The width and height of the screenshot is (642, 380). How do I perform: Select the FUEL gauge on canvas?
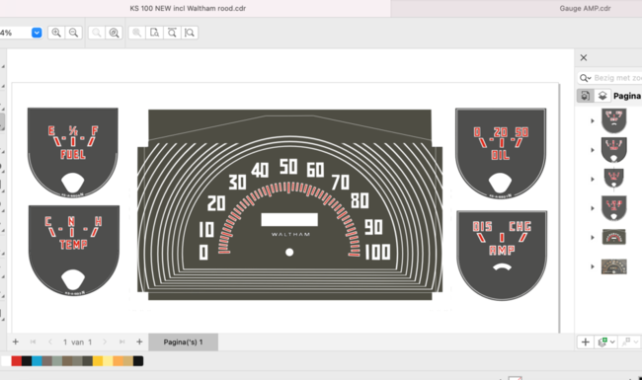(73, 152)
